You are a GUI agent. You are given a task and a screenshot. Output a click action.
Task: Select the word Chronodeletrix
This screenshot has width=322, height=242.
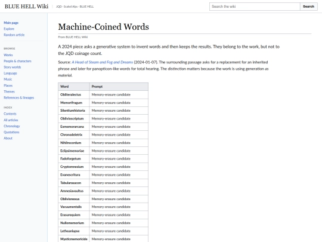point(72,134)
